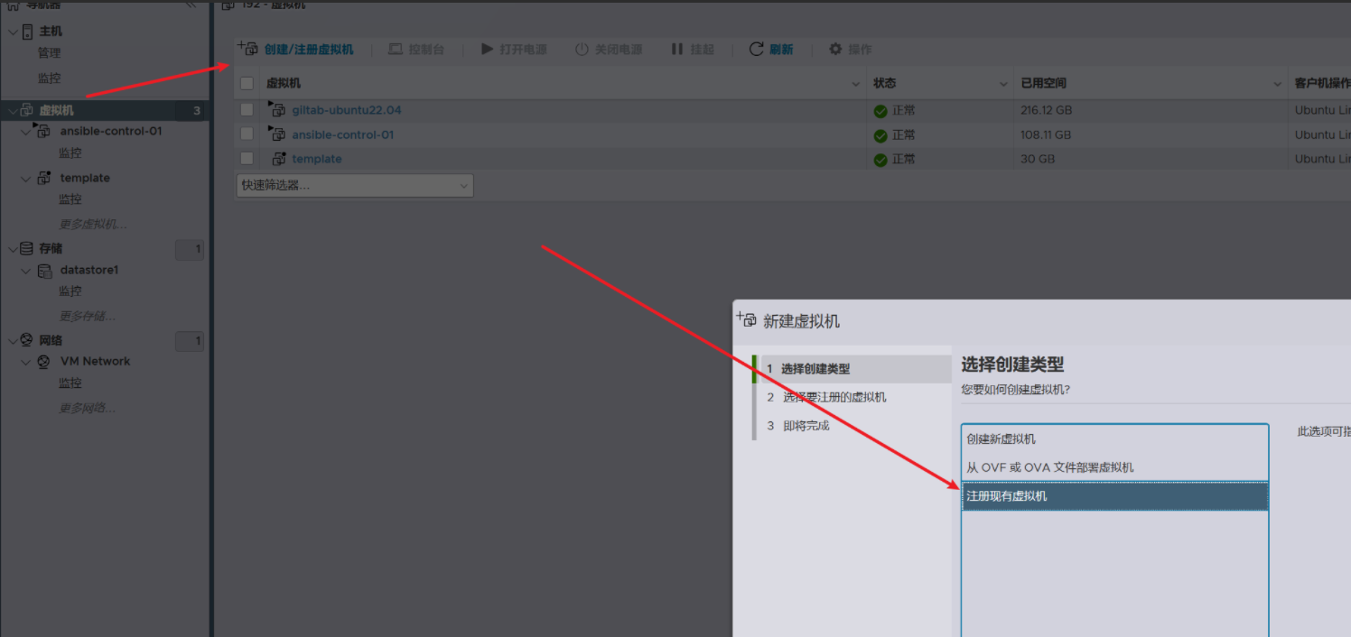
Task: Click the Power Off (关闭电源) icon
Action: pos(582,50)
